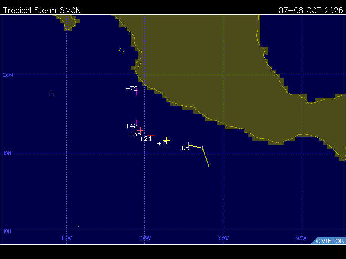This screenshot has width=346, height=259.
Task: Click the +48 forecast hour label
Action: (131, 126)
